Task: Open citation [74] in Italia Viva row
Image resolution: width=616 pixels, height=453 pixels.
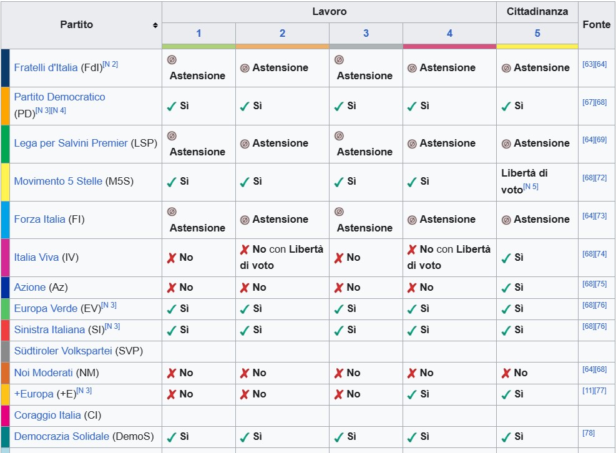Action: (x=600, y=254)
